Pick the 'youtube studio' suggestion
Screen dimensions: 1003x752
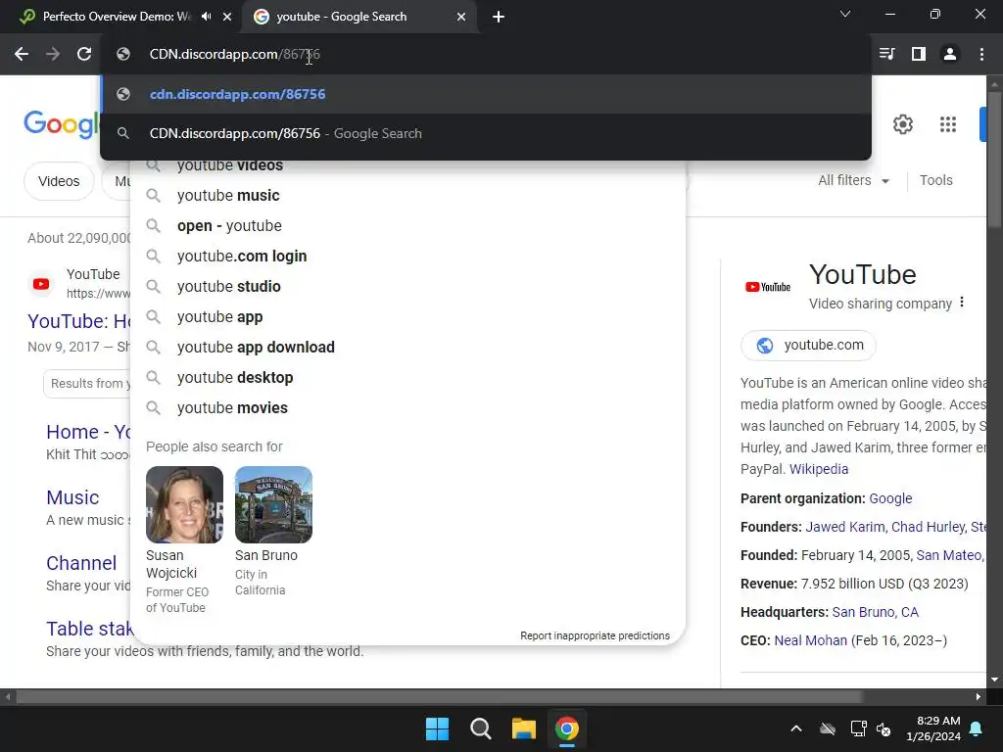(407, 287)
